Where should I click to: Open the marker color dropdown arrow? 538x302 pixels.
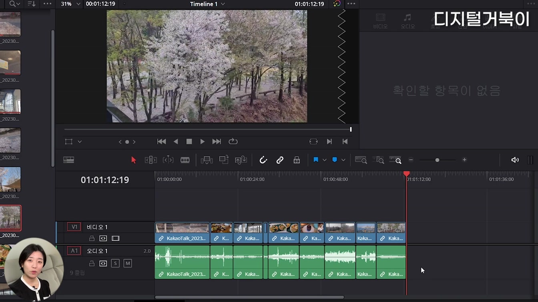pyautogui.click(x=343, y=160)
